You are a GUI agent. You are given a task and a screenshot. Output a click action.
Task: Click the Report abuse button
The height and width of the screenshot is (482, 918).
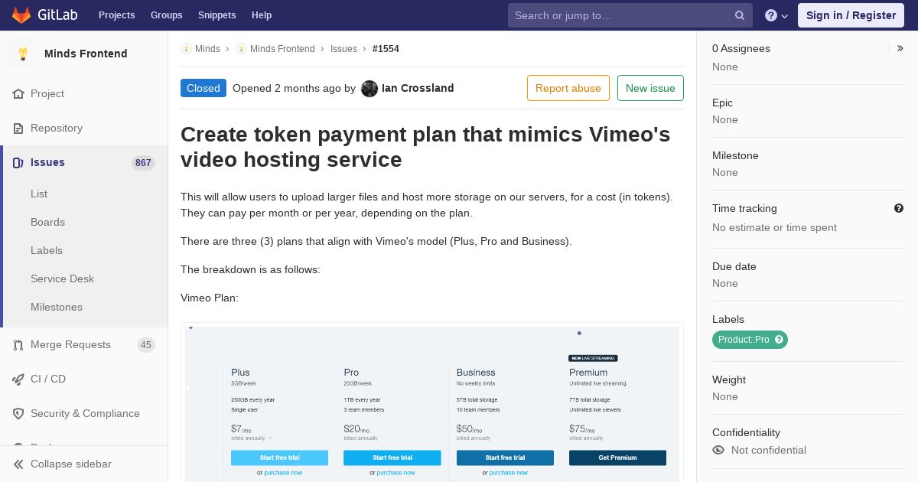coord(568,88)
